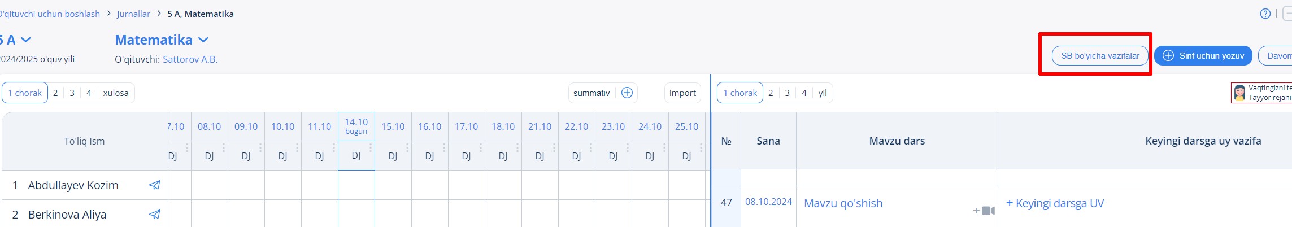The width and height of the screenshot is (1292, 227).
Task: Click the Jurnallar breadcrumb link
Action: pos(133,14)
